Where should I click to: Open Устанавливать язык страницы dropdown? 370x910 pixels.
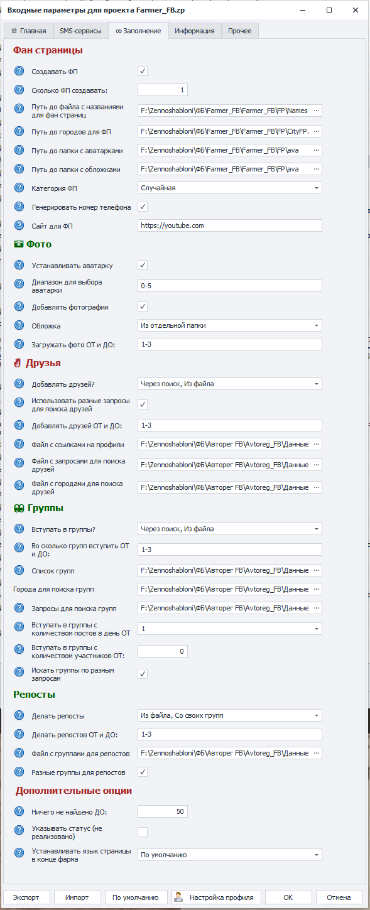coord(230,855)
